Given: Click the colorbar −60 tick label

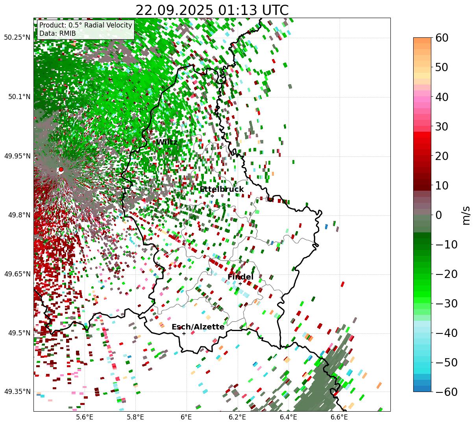Looking at the screenshot, I should [x=446, y=392].
